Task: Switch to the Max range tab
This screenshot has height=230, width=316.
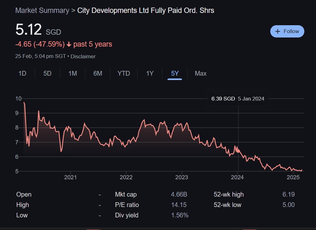Action: point(201,73)
